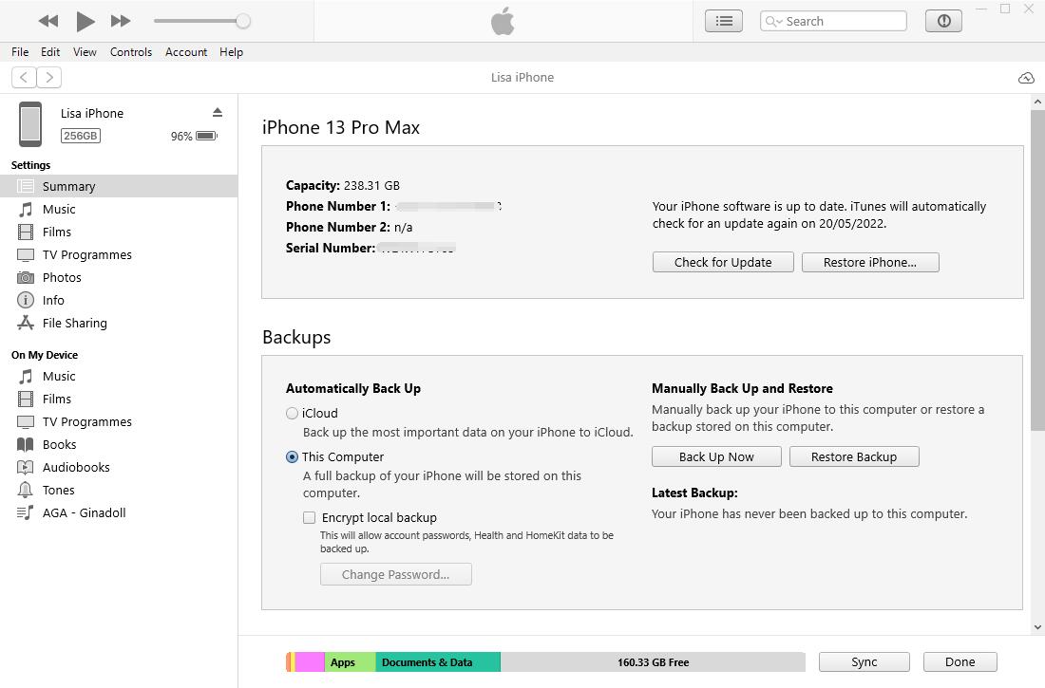The image size is (1045, 688).
Task: Adjust the volume slider knob
Action: [243, 21]
